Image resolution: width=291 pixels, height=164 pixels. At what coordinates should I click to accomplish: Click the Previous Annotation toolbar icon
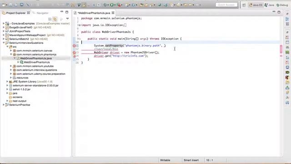click(178, 5)
